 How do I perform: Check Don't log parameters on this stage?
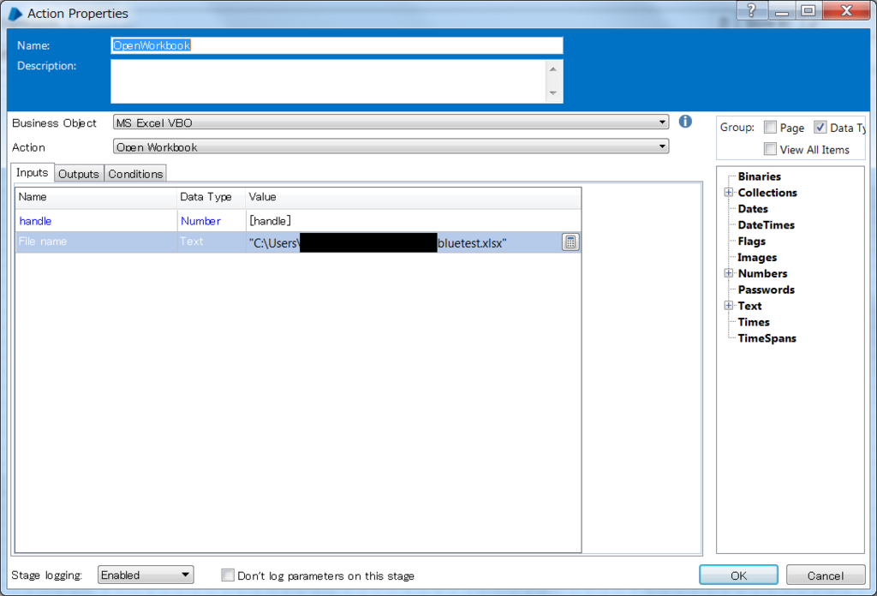pos(228,575)
